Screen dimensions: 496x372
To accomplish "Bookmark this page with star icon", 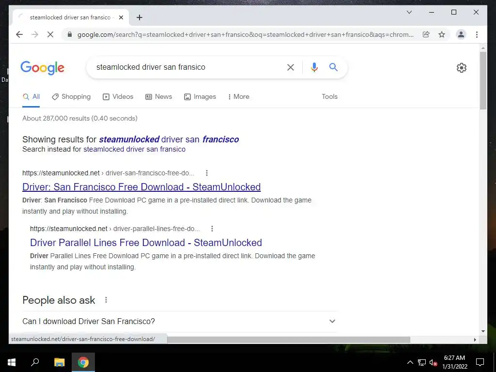I will click(x=442, y=34).
